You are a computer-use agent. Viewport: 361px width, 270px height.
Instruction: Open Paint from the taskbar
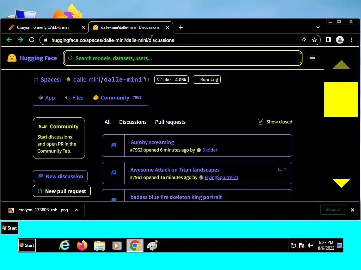(x=152, y=245)
